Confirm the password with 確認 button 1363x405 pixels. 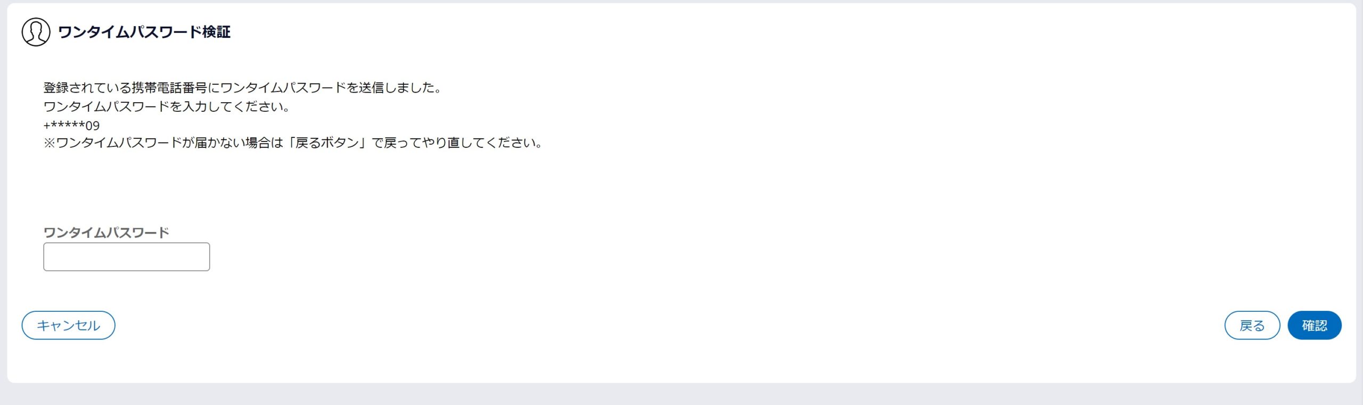click(x=1314, y=325)
